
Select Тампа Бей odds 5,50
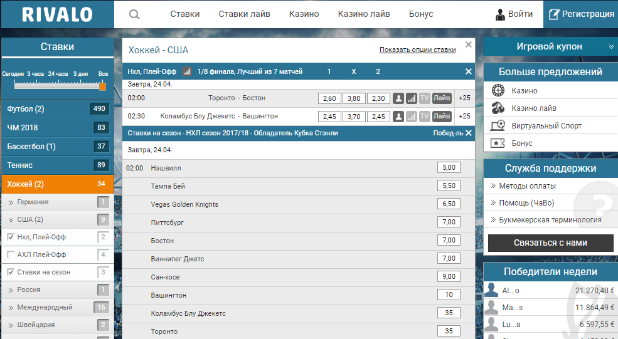(449, 186)
